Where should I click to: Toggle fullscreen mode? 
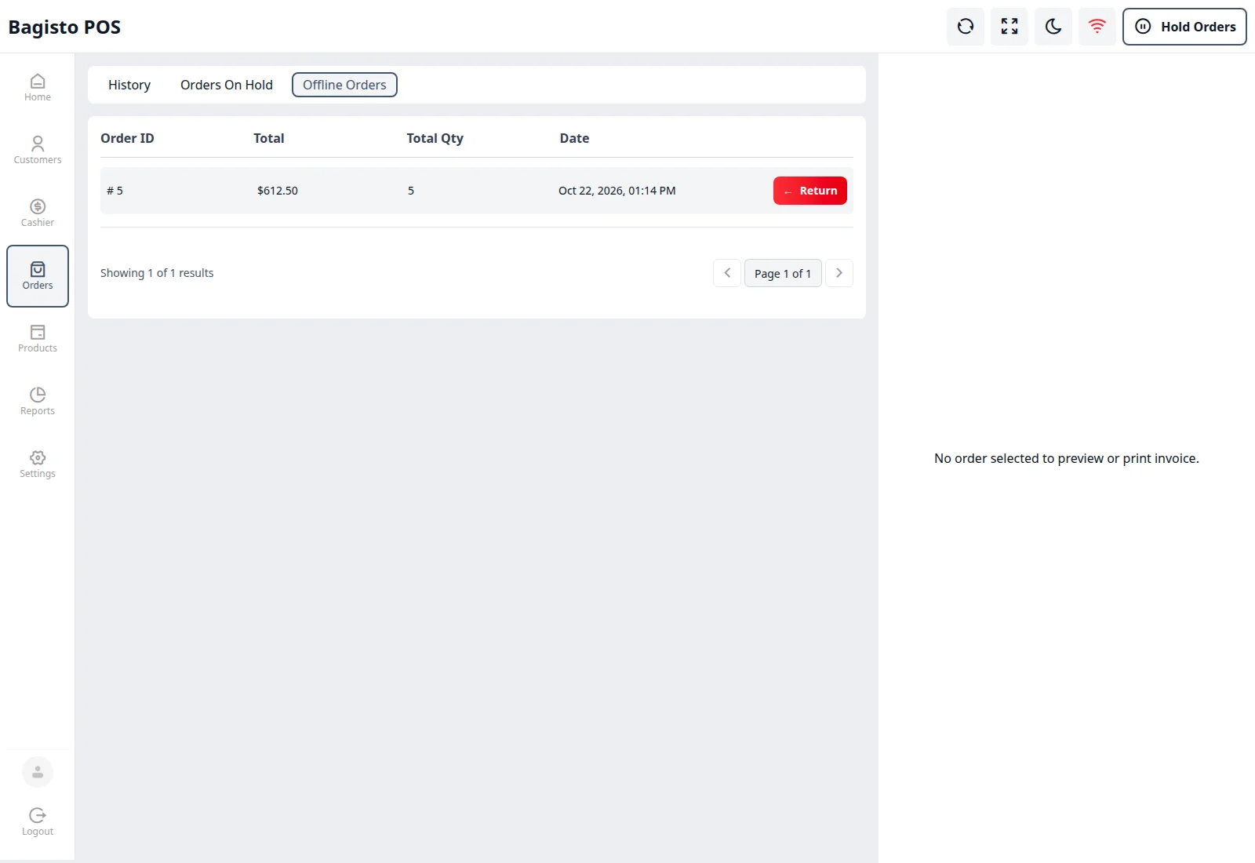1009,27
